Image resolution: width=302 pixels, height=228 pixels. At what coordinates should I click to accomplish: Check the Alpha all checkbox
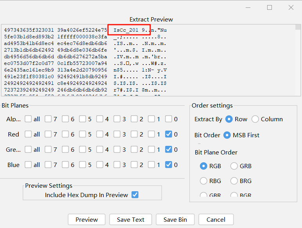click(28, 119)
